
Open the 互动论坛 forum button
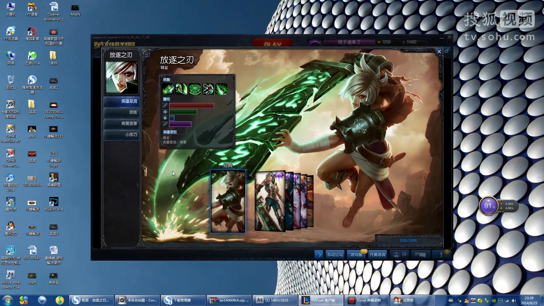tap(335, 254)
